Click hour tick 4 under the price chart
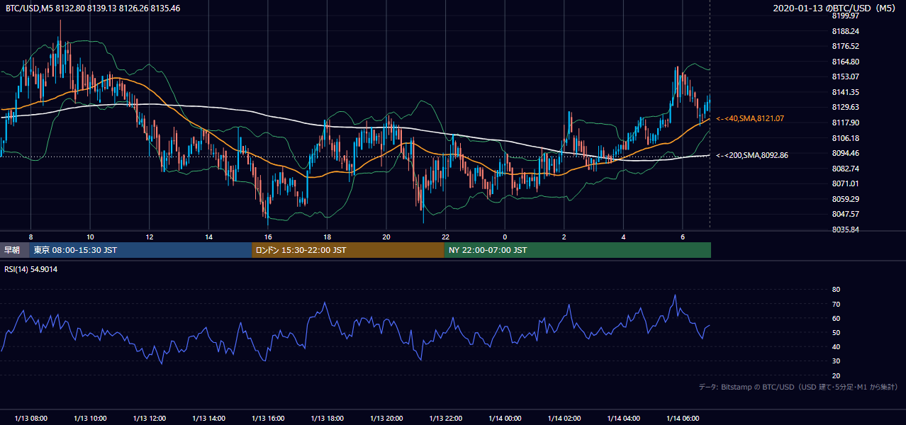Screen dimensions: 906x425 pos(623,237)
